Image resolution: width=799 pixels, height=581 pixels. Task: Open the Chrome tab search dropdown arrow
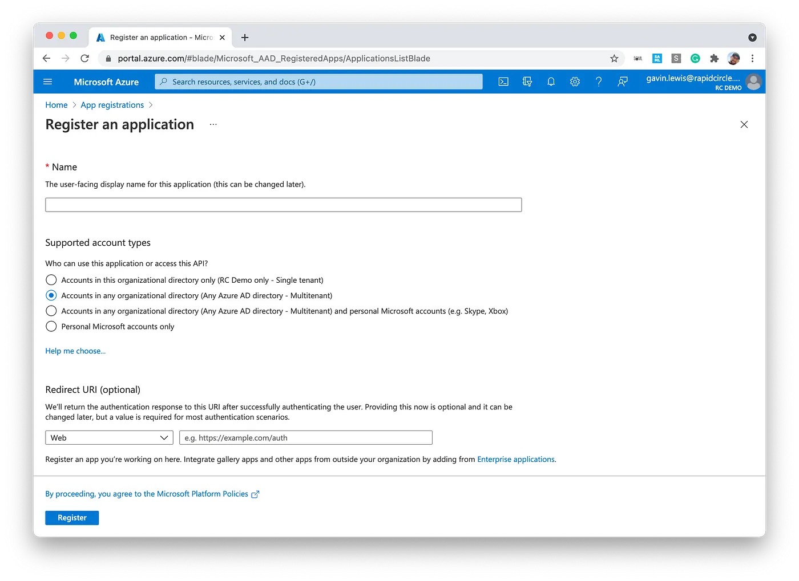(x=752, y=38)
